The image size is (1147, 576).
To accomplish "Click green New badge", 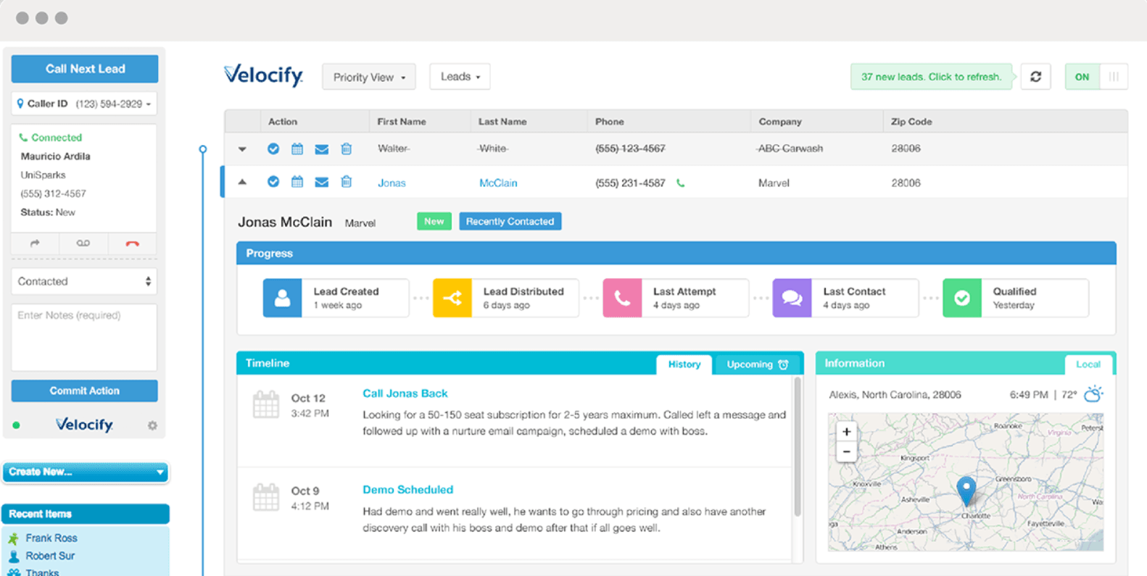I will (434, 222).
